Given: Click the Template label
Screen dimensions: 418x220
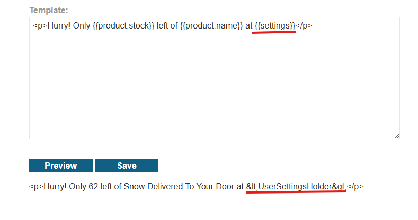Looking at the screenshot, I should [49, 10].
